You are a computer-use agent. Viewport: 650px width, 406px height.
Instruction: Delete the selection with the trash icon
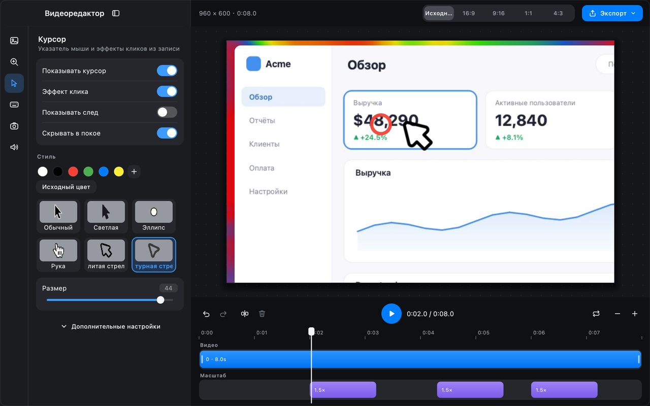click(262, 314)
